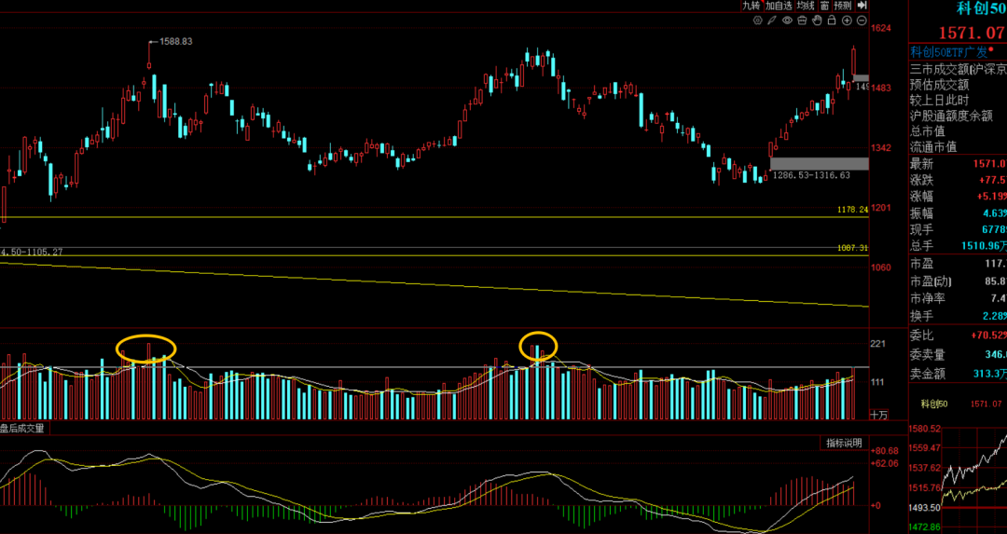
Task: Click the 涨幅 row
Action: (x=958, y=197)
